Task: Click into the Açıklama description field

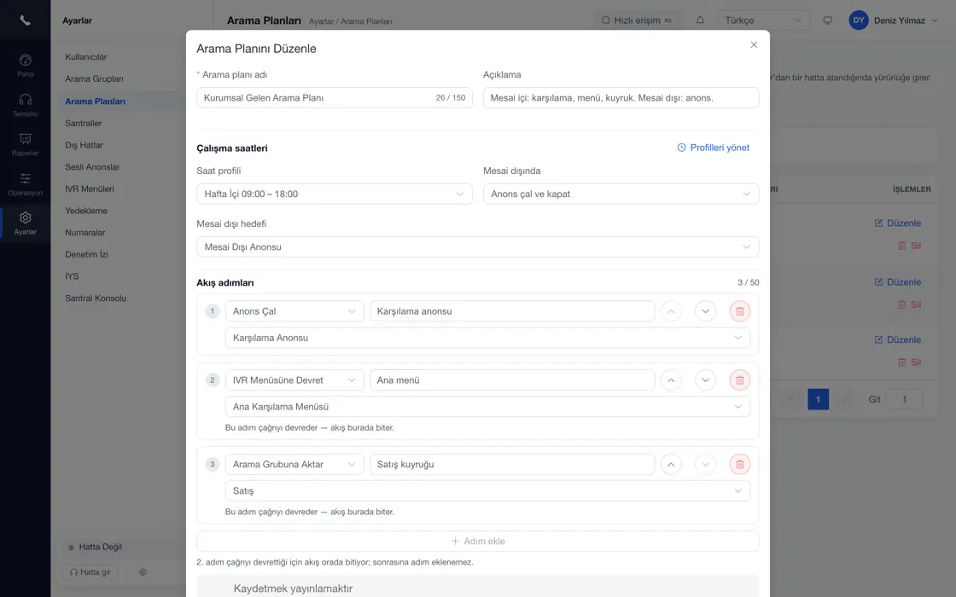Action: pos(621,97)
